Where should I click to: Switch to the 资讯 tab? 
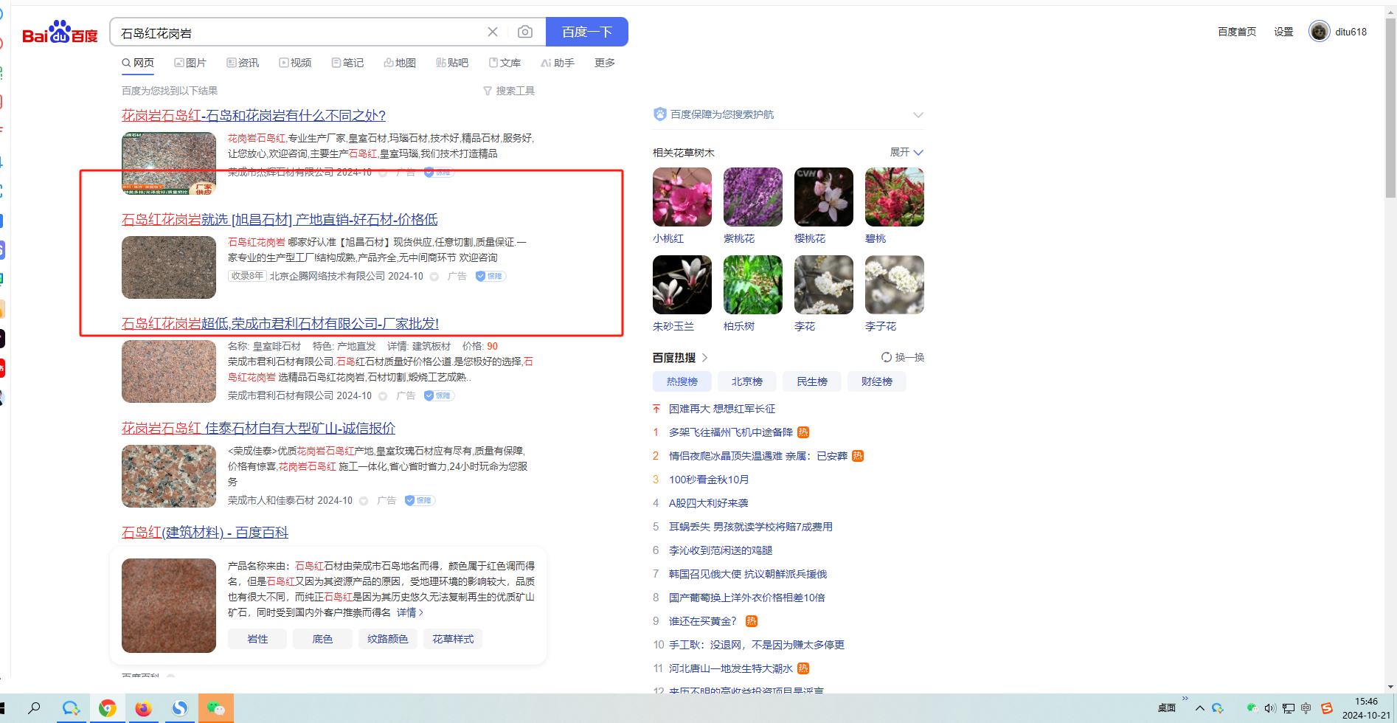click(x=243, y=63)
